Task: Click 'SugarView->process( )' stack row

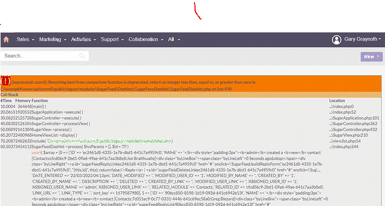Action: pyautogui.click(x=51, y=130)
